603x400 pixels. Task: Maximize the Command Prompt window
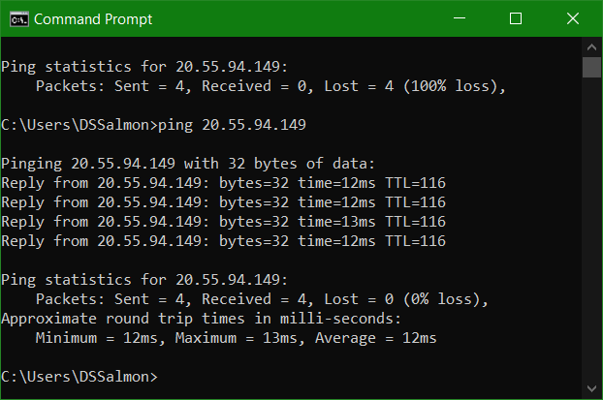(x=516, y=18)
